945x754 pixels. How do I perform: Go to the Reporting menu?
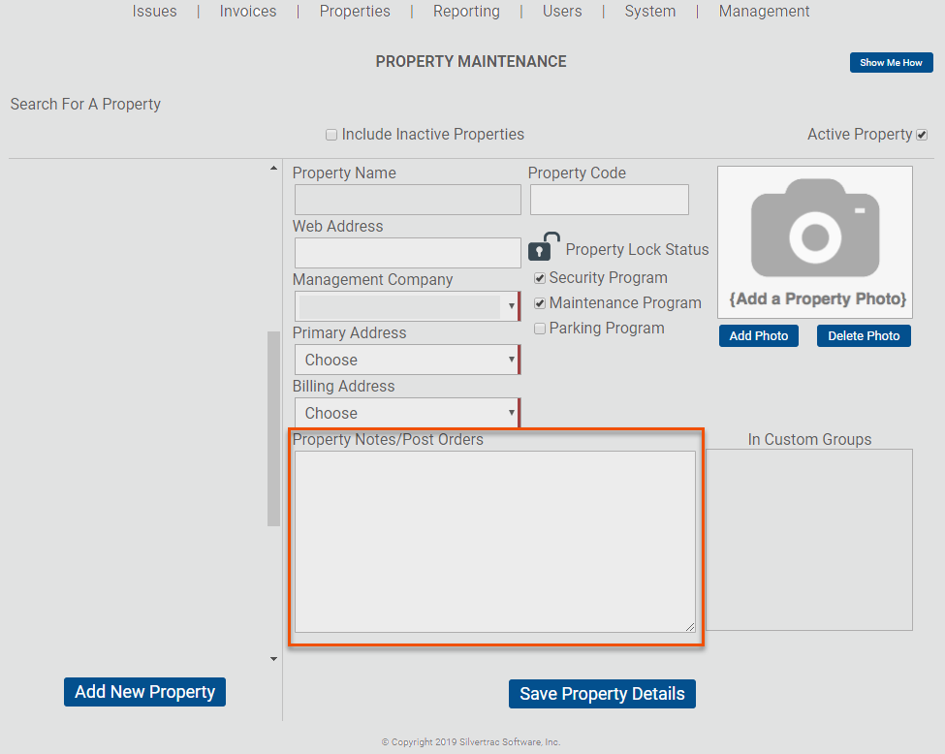pos(466,12)
